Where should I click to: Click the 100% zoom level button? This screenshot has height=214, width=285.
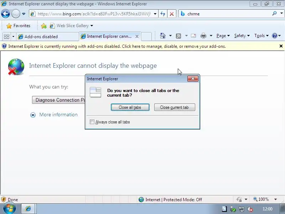(261, 199)
